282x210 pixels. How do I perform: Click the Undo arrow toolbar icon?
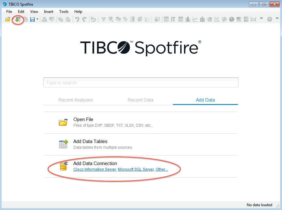pos(77,19)
